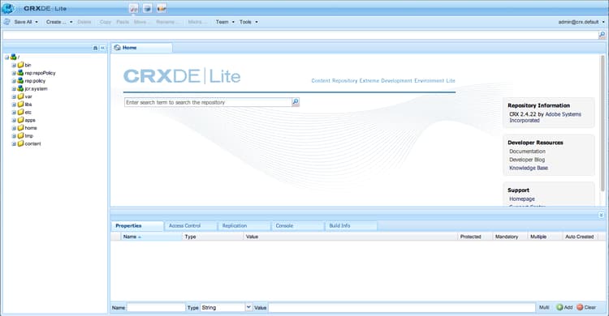609x316 pixels.
Task: Open the Save All dropdown arrow
Action: click(37, 22)
